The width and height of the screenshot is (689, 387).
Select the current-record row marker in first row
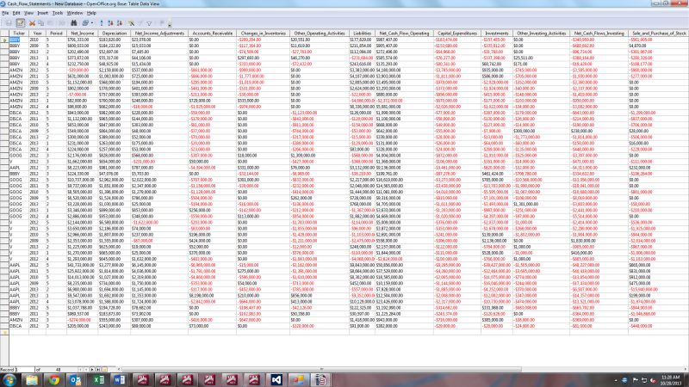click(4, 40)
